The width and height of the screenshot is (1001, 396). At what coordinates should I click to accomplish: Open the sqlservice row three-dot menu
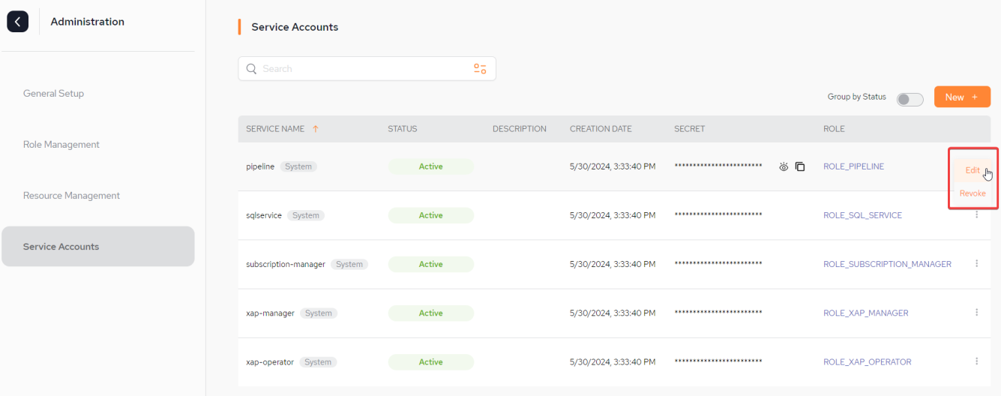pos(976,215)
